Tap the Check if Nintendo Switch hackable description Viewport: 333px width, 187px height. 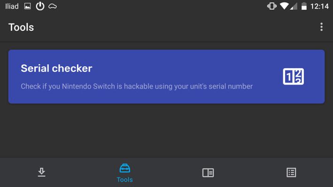click(x=137, y=87)
